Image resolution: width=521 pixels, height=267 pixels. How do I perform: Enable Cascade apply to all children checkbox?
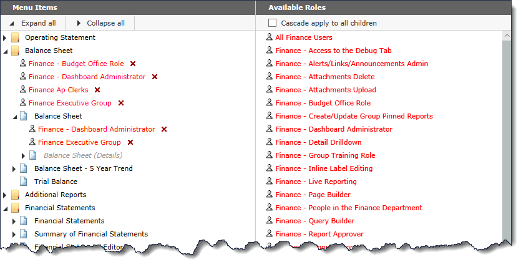[272, 23]
